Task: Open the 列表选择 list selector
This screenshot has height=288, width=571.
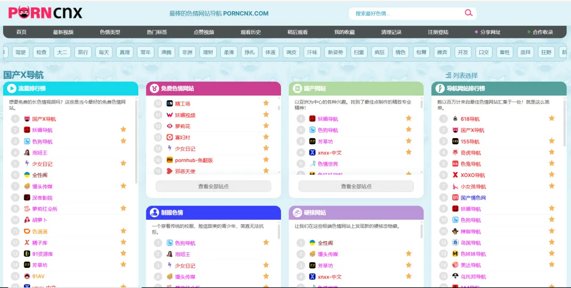Action: click(461, 76)
